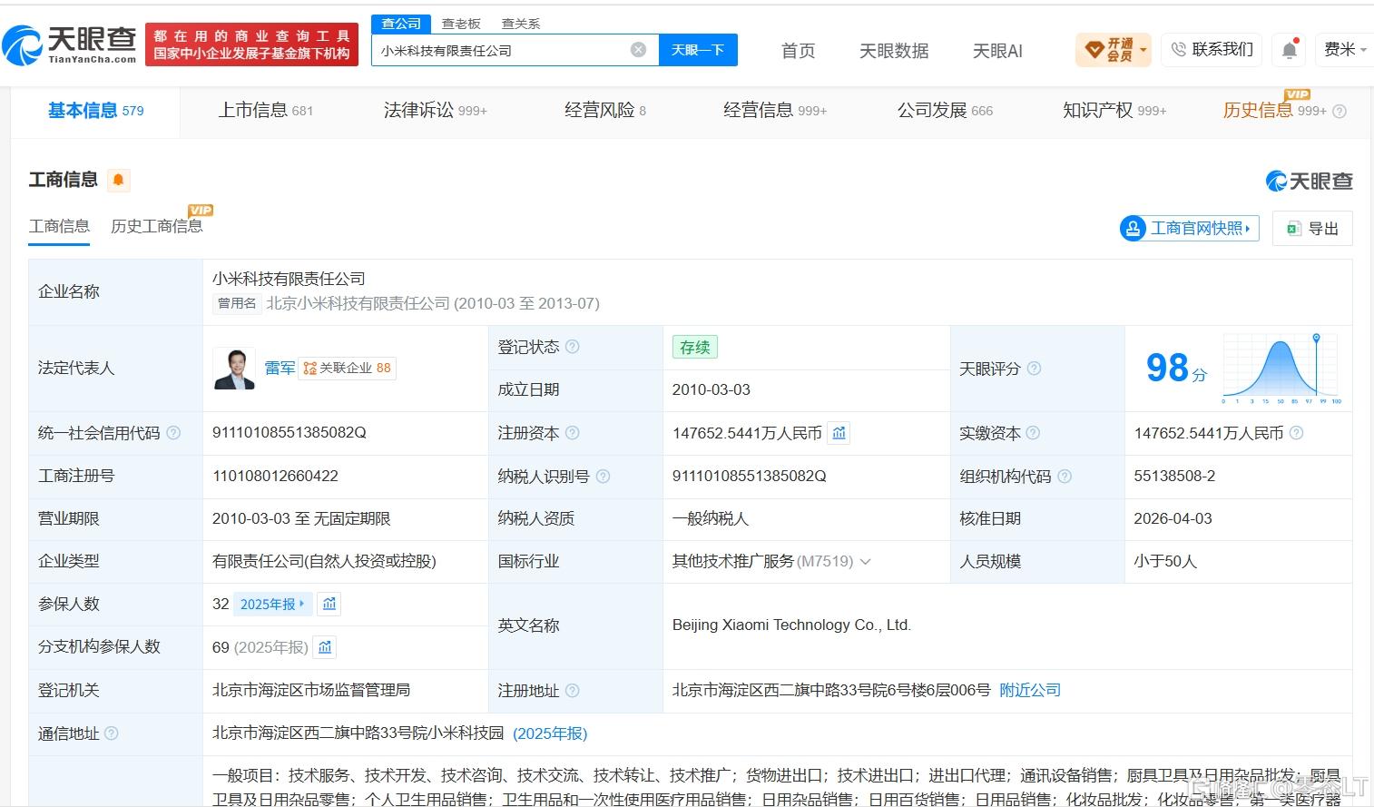1374x807 pixels.
Task: Click approval date 2026-04-03
Action: (x=1173, y=518)
